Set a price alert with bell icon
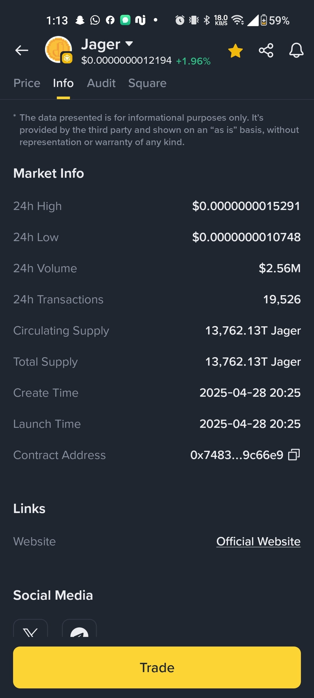This screenshot has width=314, height=698. click(296, 50)
